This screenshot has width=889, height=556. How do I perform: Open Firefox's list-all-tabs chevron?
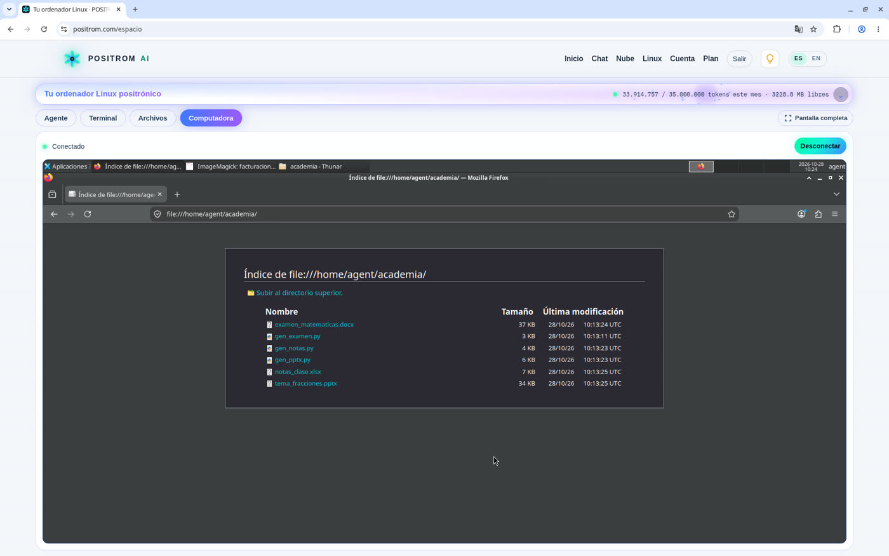[x=836, y=194]
